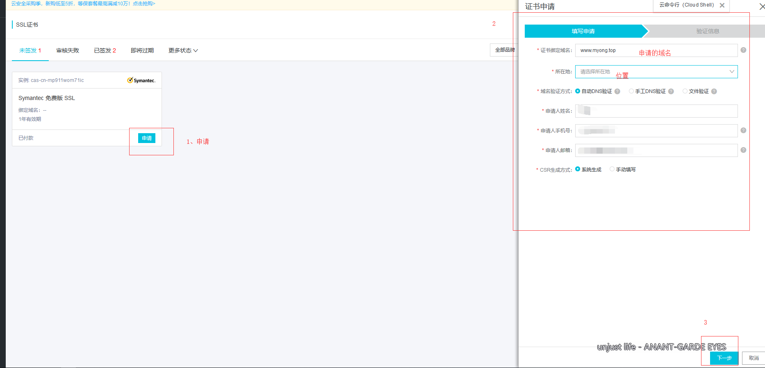This screenshot has width=765, height=368.
Task: Click the help icon beside certificate domain field
Action: [743, 50]
